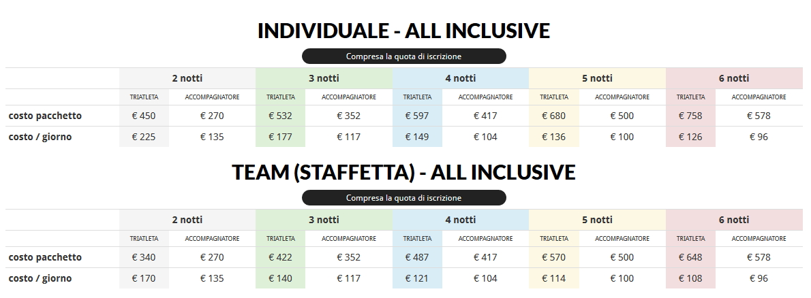Click the 'TEAM (STAFFETTA) - ALL INCLUSIVE' heading
This screenshot has height=298, width=811.
[403, 172]
